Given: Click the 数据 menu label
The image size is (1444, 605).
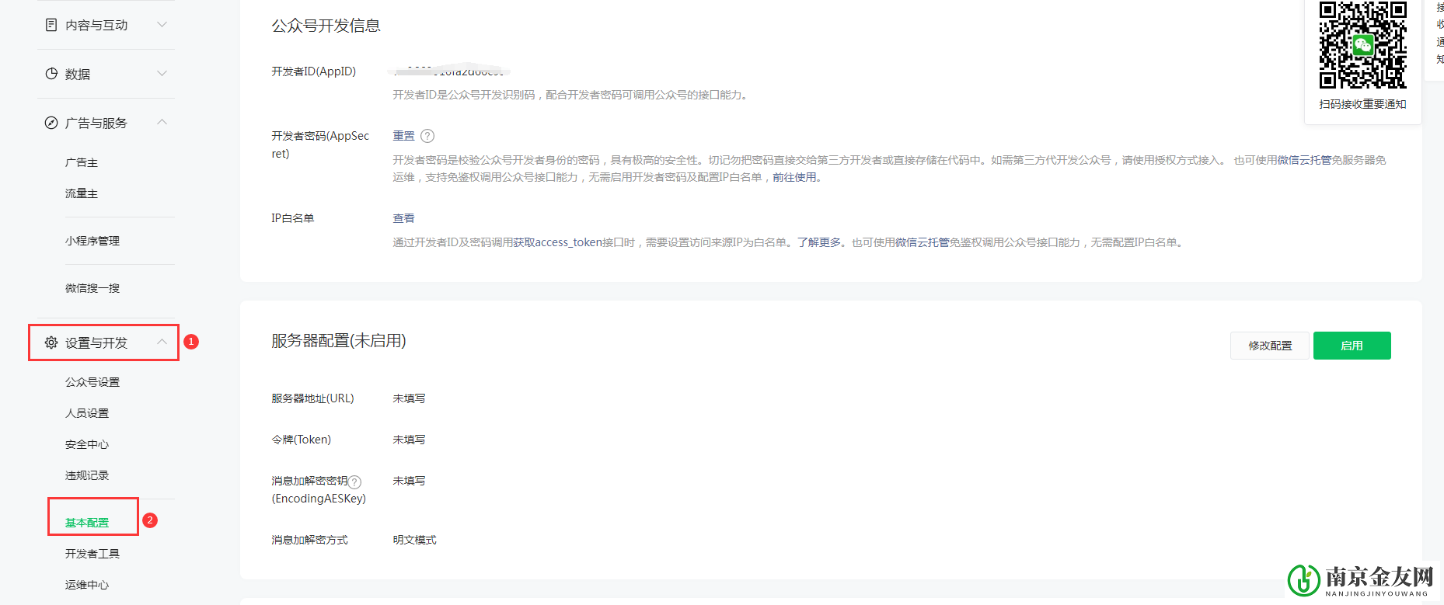Looking at the screenshot, I should (78, 74).
